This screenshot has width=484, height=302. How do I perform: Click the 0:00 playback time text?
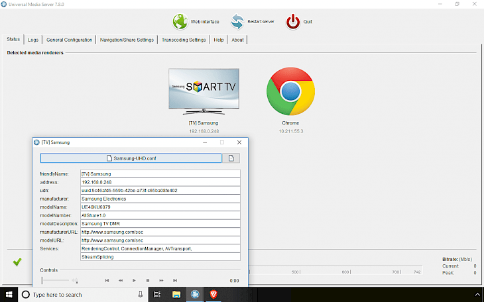point(234,281)
